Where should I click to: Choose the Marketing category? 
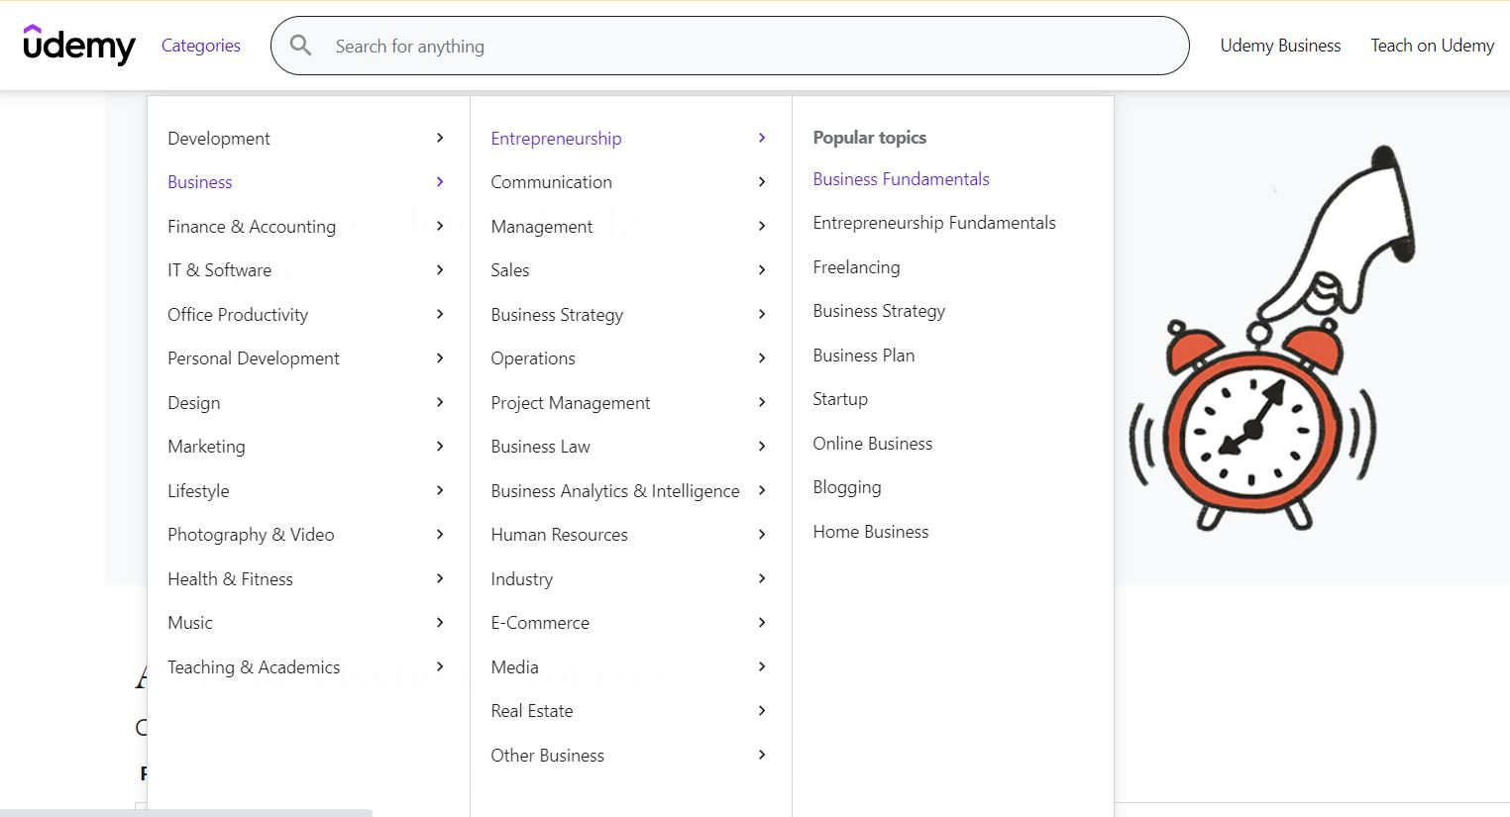[206, 447]
